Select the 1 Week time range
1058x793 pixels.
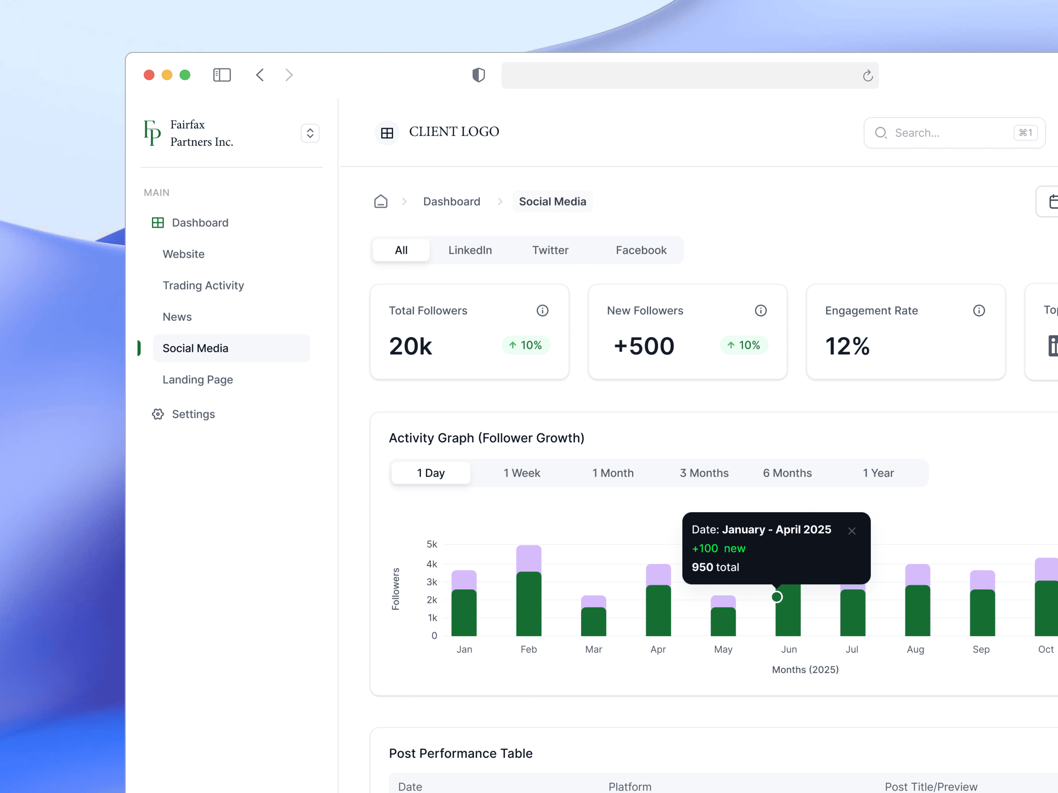(x=521, y=473)
